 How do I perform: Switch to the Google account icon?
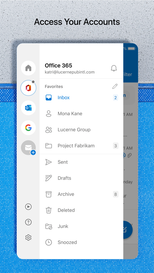28,128
